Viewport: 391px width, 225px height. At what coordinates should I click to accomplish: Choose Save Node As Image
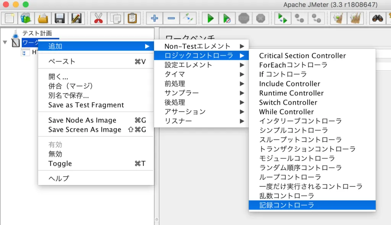click(x=96, y=120)
